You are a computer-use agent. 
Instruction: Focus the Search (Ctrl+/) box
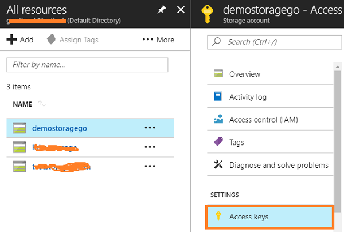click(273, 42)
